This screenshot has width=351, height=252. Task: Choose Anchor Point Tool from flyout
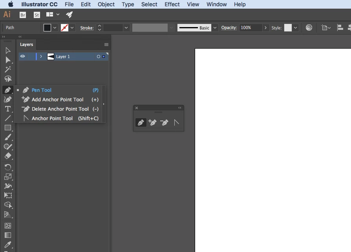point(60,118)
